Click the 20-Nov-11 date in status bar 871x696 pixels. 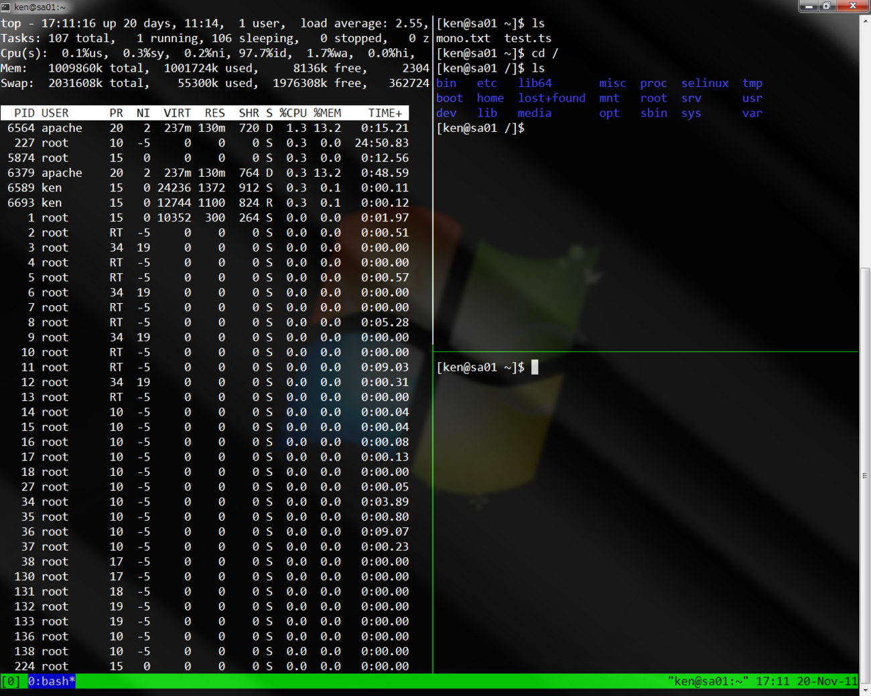(x=827, y=681)
